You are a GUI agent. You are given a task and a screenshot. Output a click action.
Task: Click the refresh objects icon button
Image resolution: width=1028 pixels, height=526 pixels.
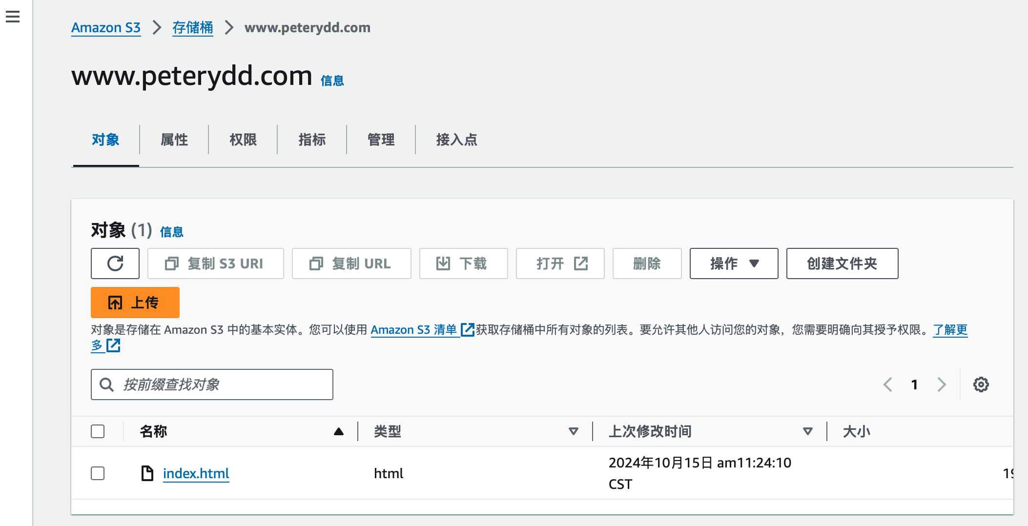(x=115, y=263)
